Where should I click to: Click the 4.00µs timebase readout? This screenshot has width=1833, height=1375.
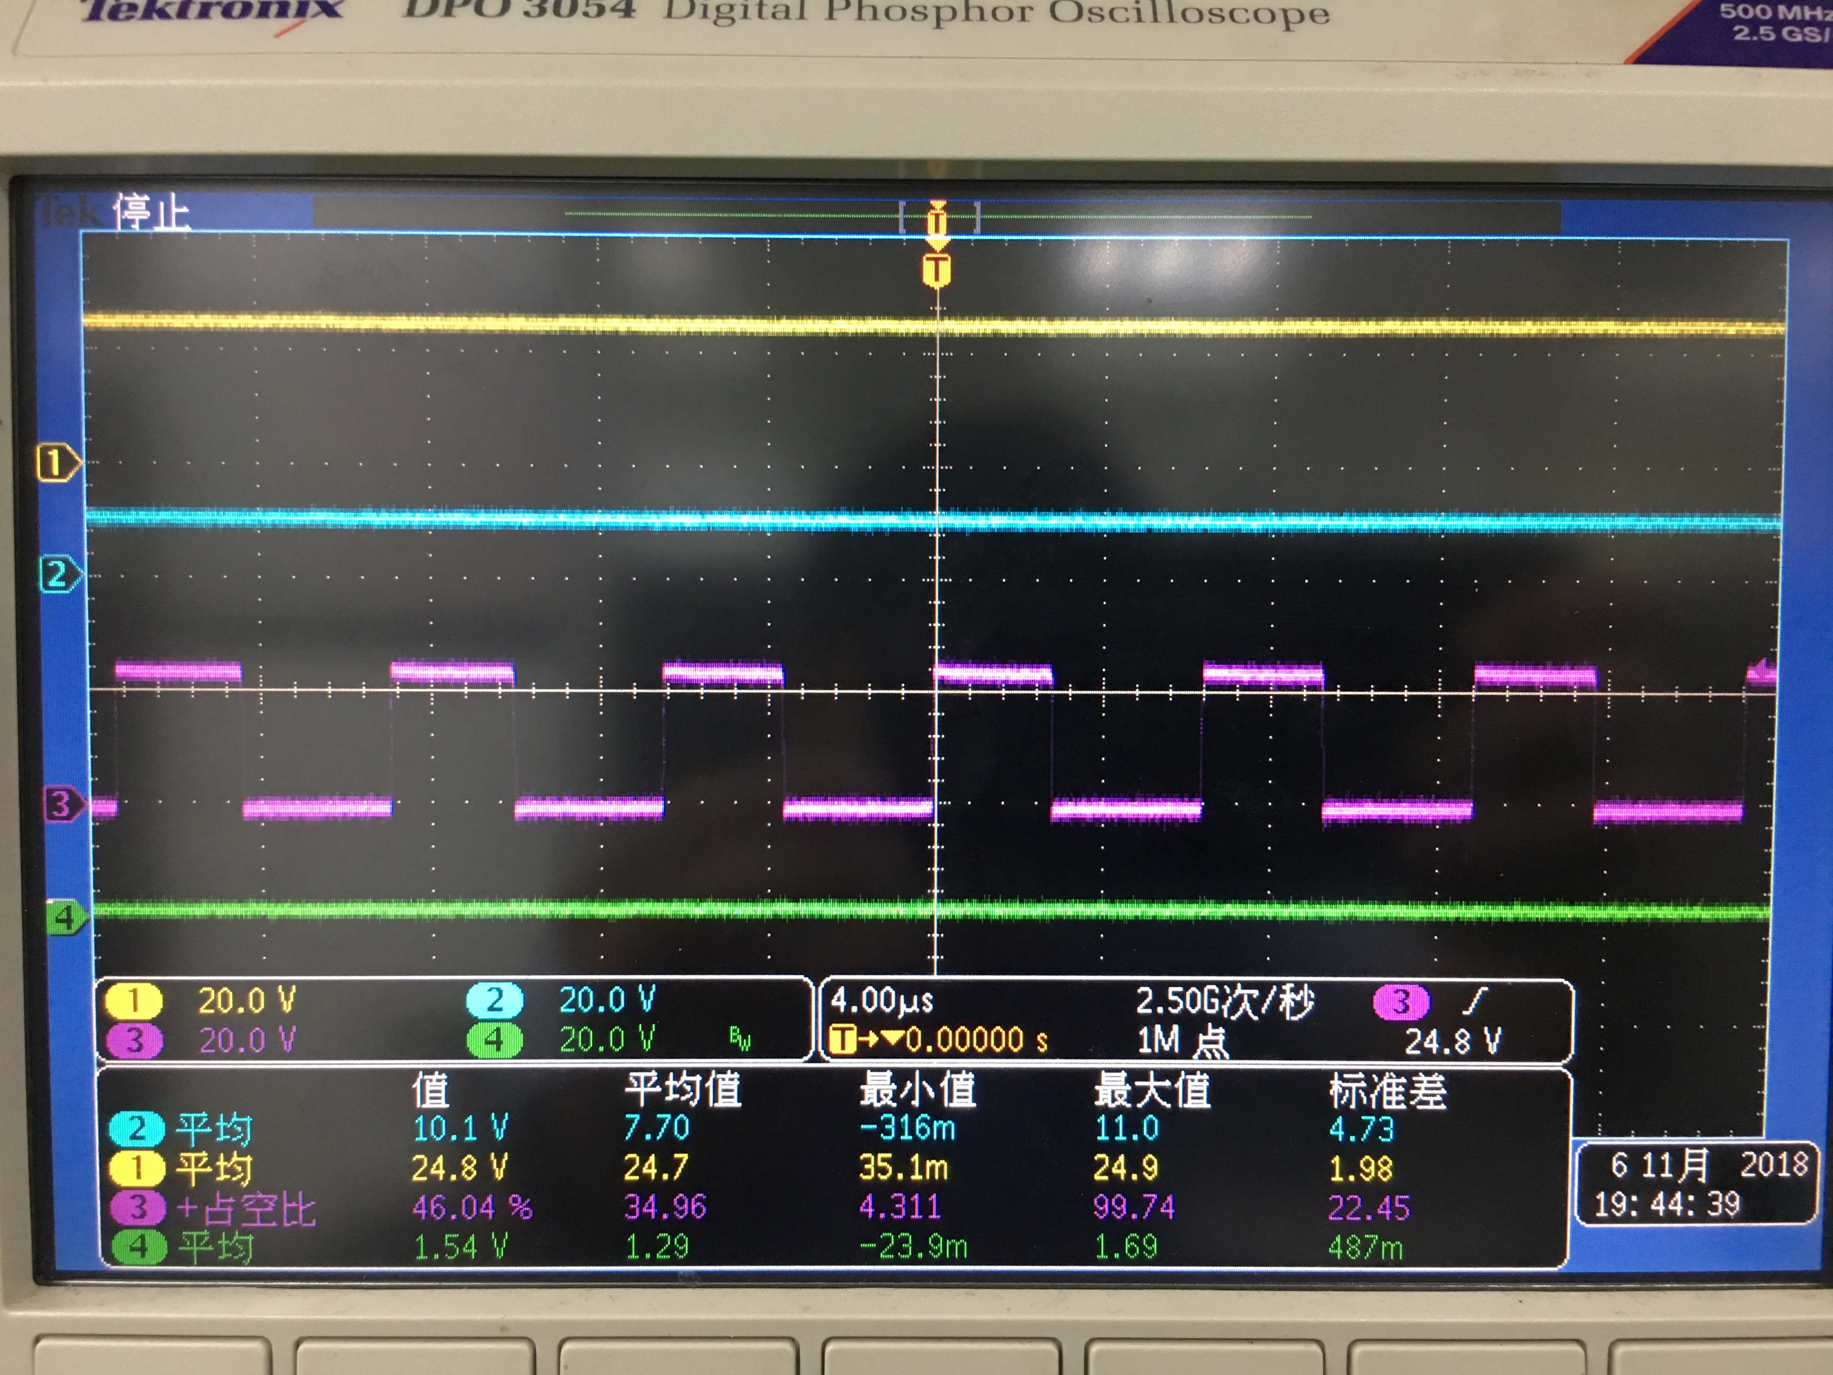[881, 1000]
